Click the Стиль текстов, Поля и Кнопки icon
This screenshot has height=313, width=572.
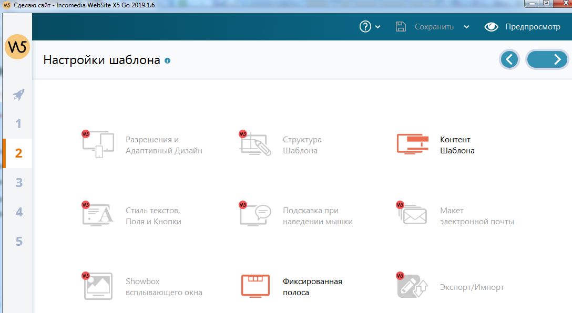[x=98, y=215]
